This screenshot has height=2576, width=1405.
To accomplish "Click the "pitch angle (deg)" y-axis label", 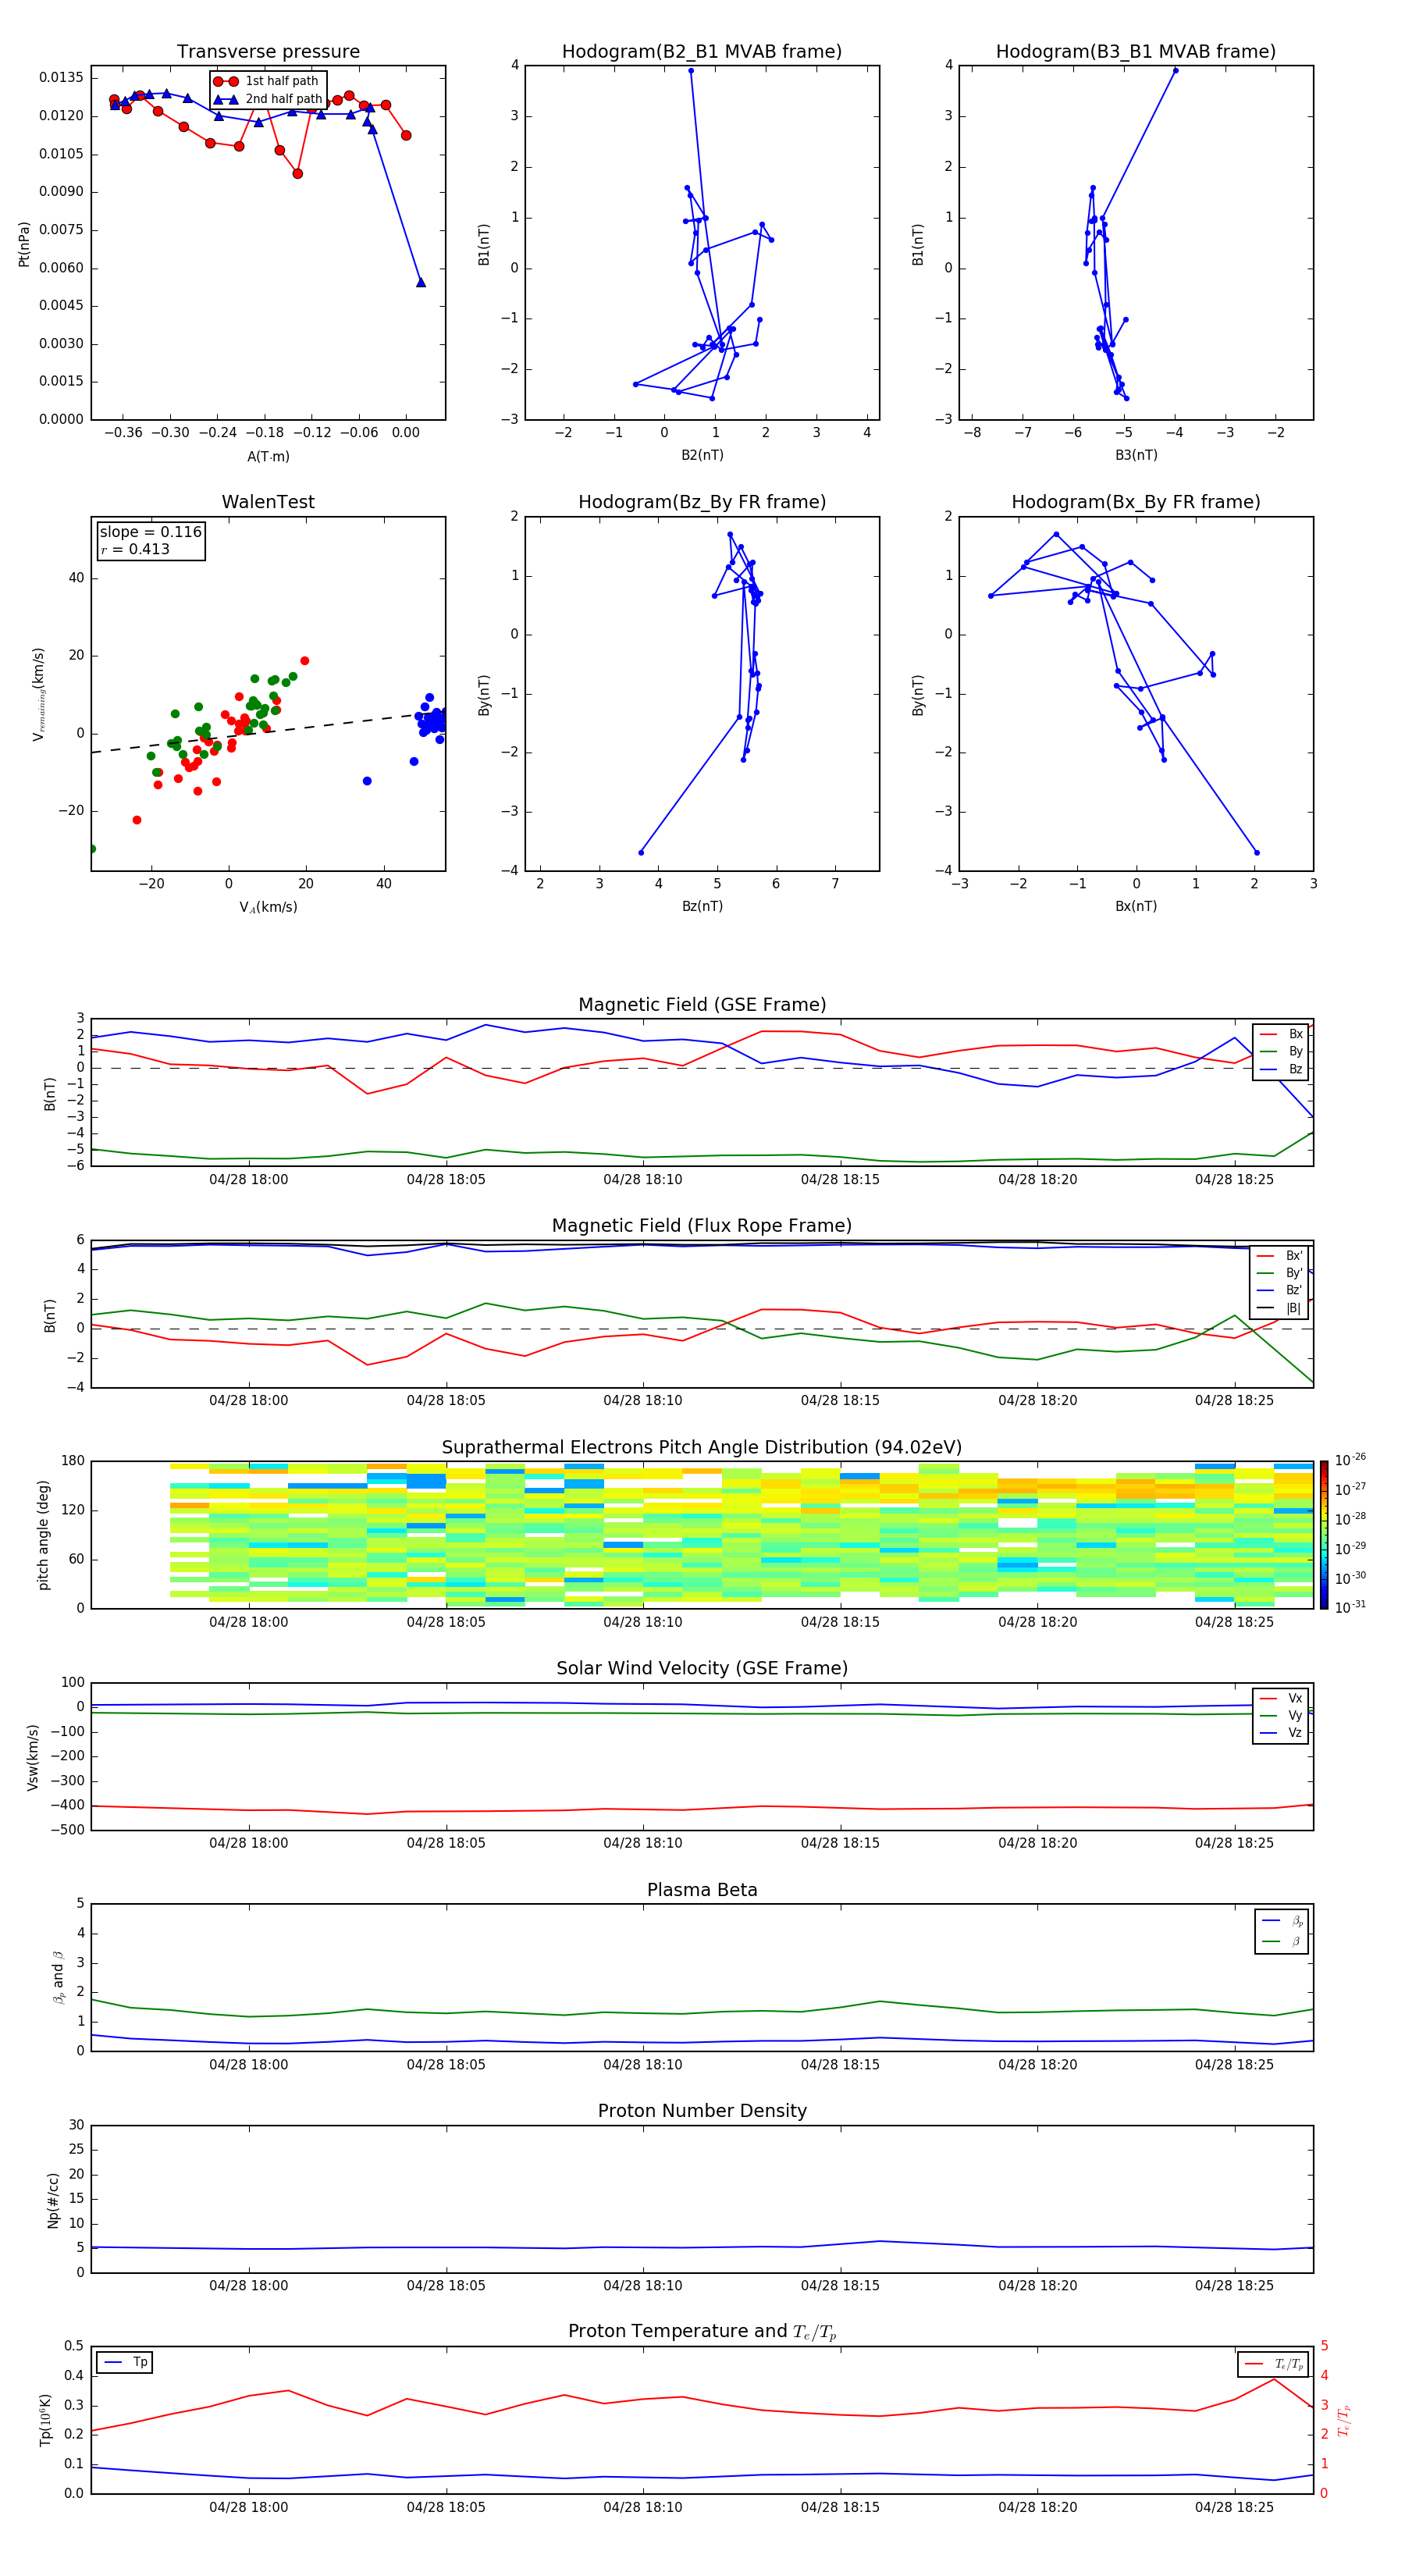I will (x=43, y=1535).
